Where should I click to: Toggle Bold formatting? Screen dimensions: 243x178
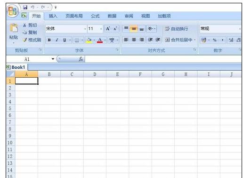[49, 40]
